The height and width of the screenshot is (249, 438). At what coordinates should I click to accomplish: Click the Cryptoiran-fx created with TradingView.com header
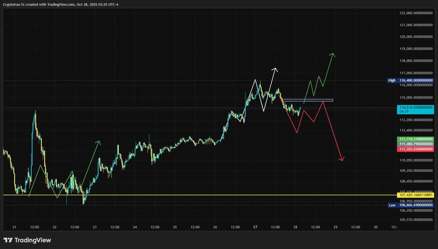[61, 5]
